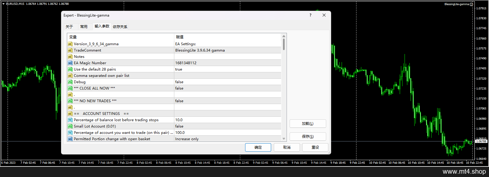Click the 重设 button
The height and width of the screenshot is (177, 489).
tap(315, 147)
